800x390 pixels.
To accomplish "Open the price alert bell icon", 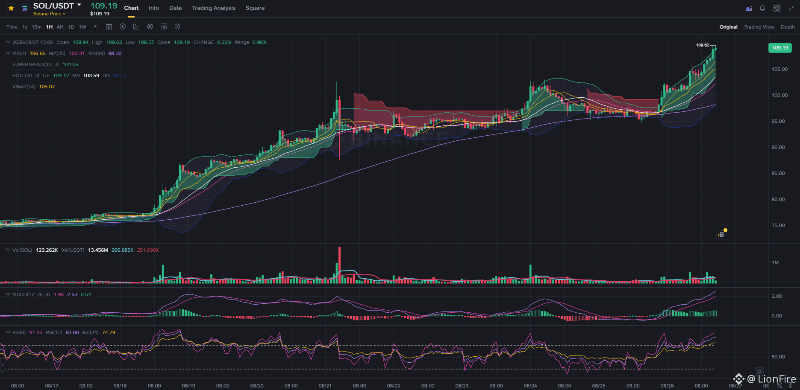I will [762, 8].
